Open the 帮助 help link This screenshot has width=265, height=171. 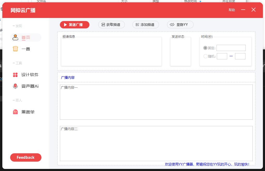click(232, 10)
